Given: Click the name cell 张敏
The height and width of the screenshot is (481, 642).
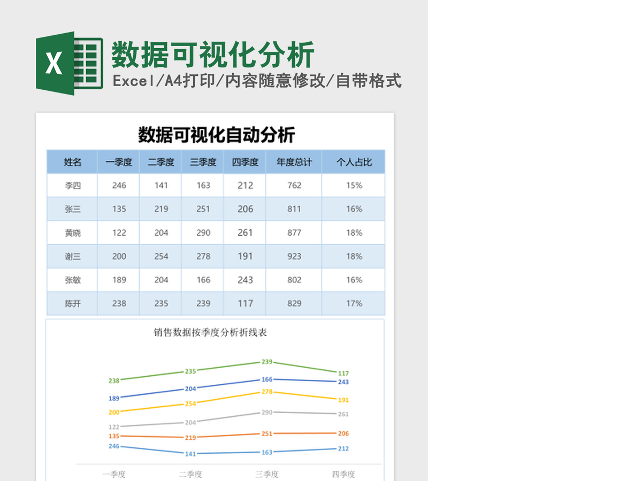Looking at the screenshot, I should 72,280.
